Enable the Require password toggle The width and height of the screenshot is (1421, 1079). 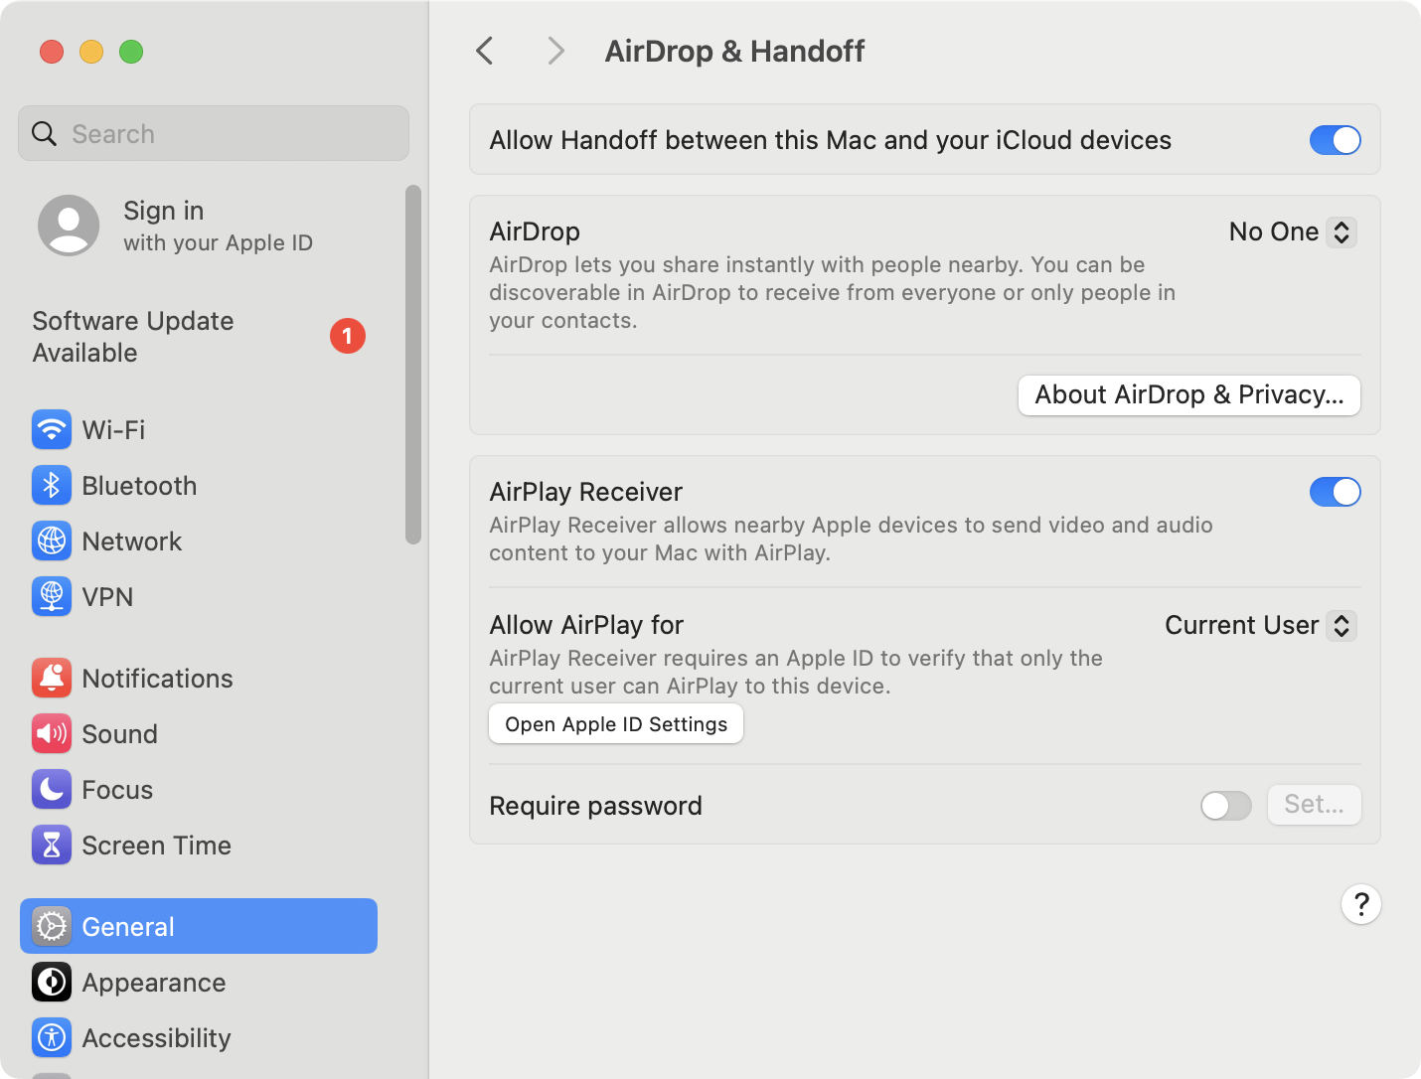[1226, 805]
